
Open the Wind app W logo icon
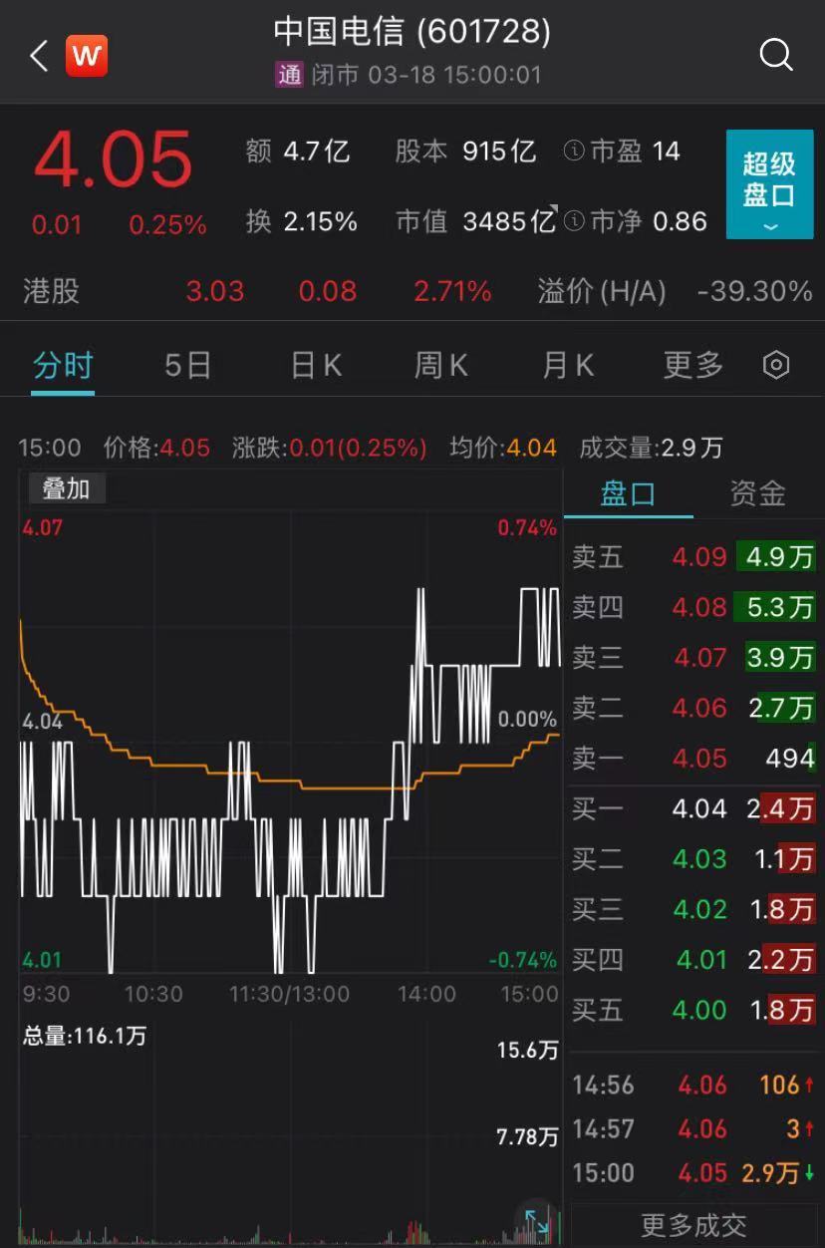pyautogui.click(x=87, y=56)
